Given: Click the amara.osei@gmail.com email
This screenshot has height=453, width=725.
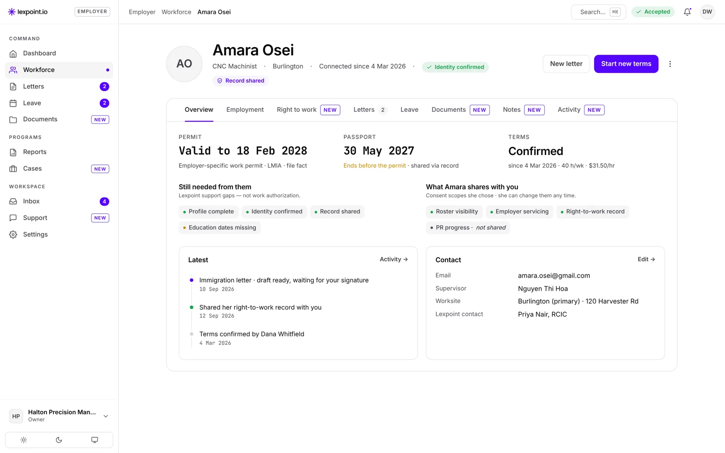Looking at the screenshot, I should (554, 276).
